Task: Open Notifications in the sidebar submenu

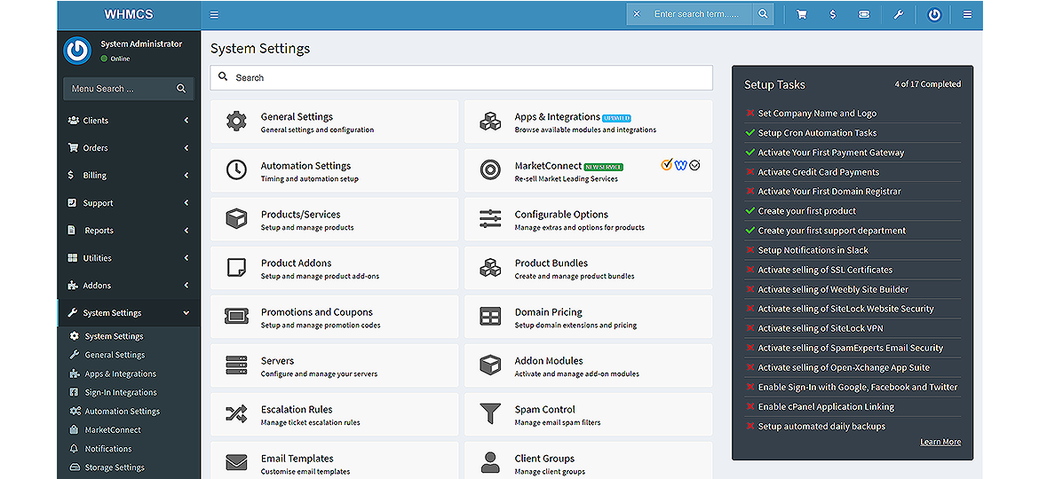Action: coord(108,449)
